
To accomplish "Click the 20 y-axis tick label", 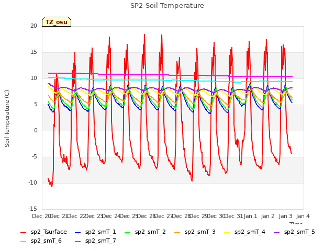I will click(33, 26).
